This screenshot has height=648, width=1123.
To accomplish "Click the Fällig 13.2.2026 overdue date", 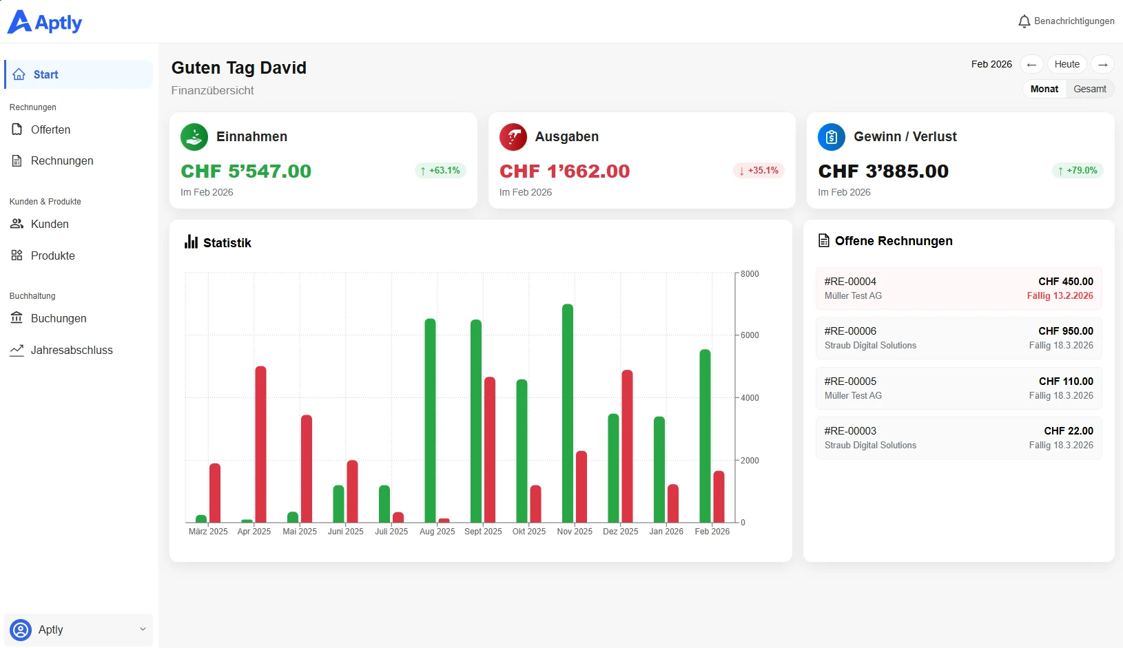I will click(x=1060, y=296).
